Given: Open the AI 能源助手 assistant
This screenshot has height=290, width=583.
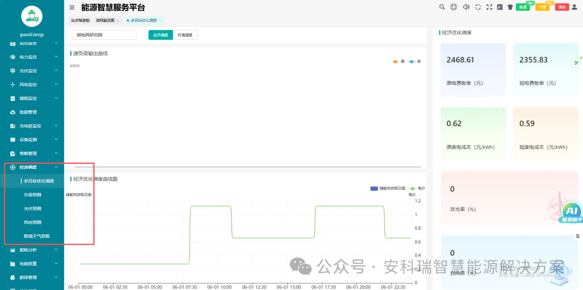Looking at the screenshot, I should point(571,212).
